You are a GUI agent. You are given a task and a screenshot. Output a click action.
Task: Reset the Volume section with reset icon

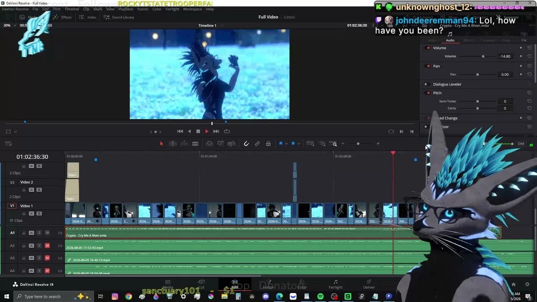click(529, 48)
